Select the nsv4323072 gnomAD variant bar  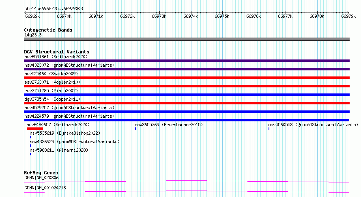187,69
